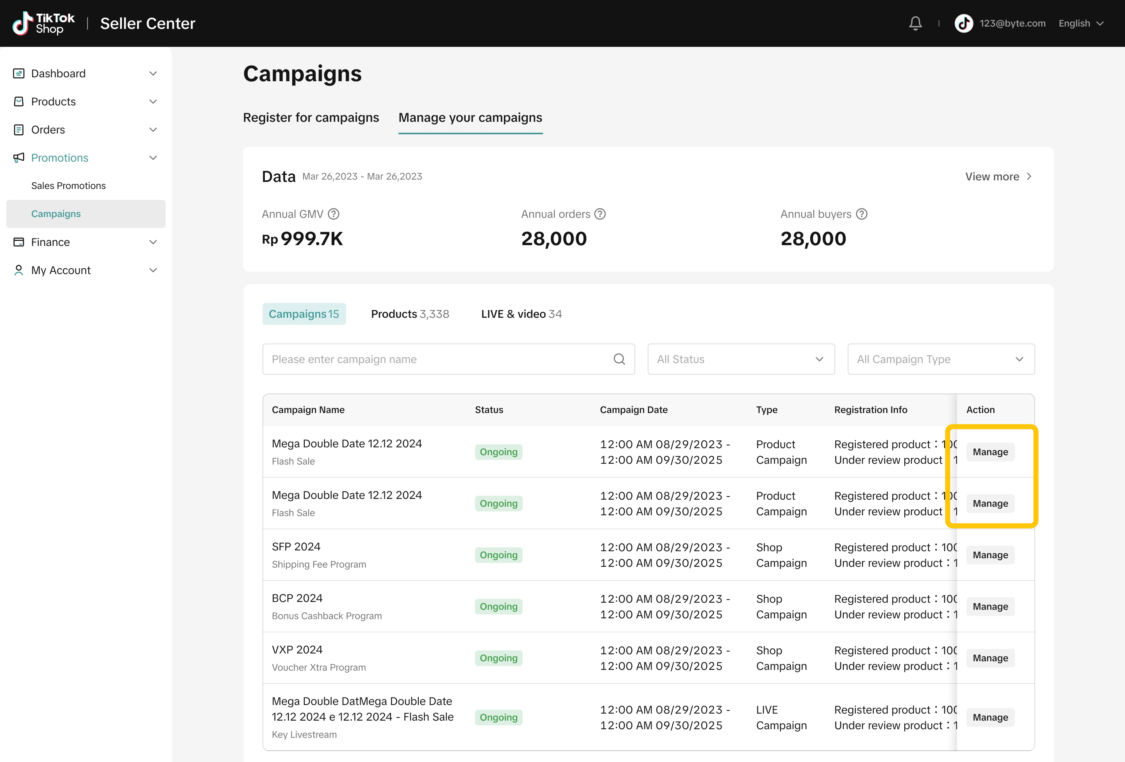The height and width of the screenshot is (762, 1125).
Task: Click the View more link
Action: point(998,176)
